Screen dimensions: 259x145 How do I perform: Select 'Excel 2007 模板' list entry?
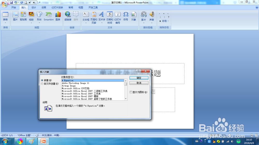click(93, 96)
